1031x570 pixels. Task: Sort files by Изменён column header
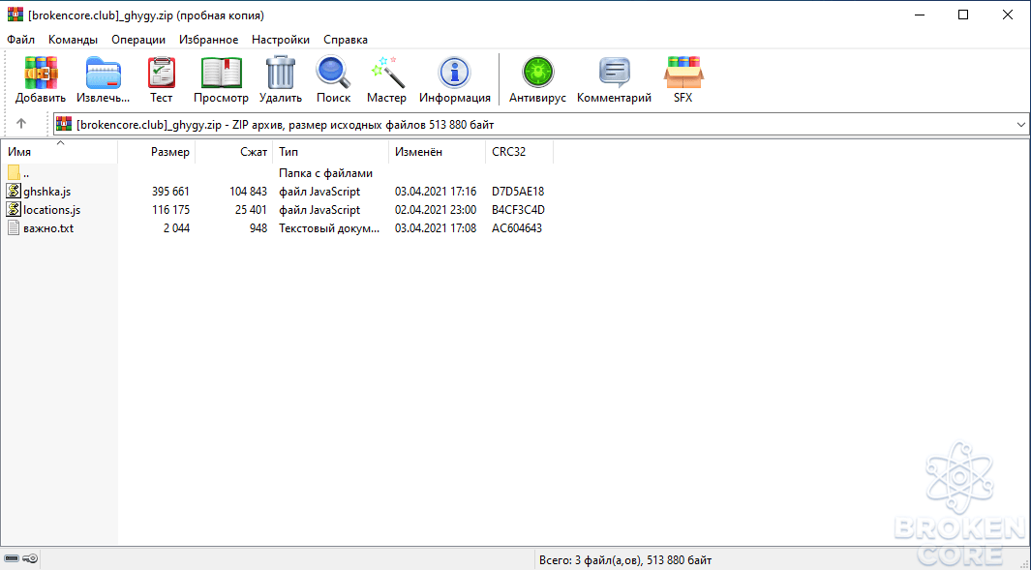(438, 152)
